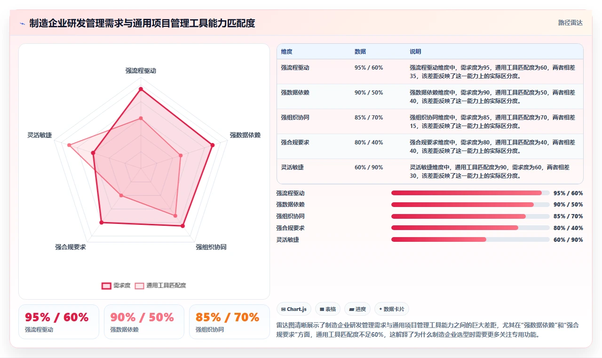This screenshot has height=358, width=602.
Task: Click the 通用工具匹配度 data point on 灵活敏捷 axis
Action: (x=69, y=145)
